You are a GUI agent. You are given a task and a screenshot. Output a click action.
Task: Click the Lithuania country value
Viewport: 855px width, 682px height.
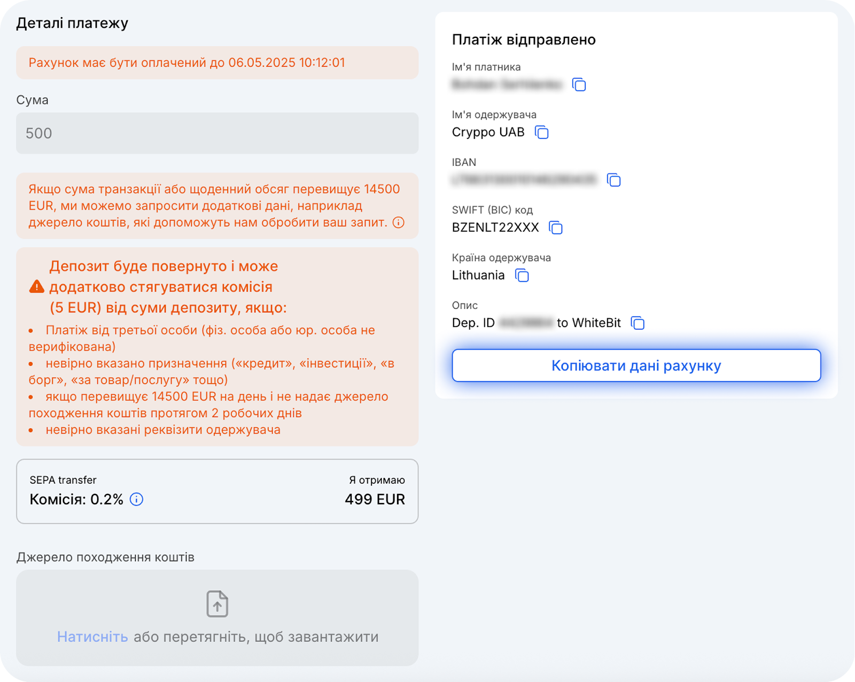[x=478, y=276]
